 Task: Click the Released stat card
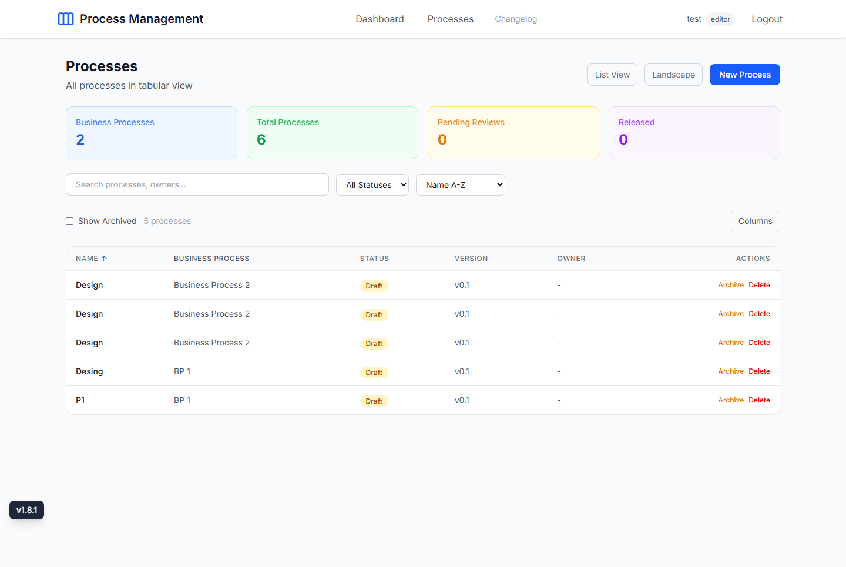[694, 132]
